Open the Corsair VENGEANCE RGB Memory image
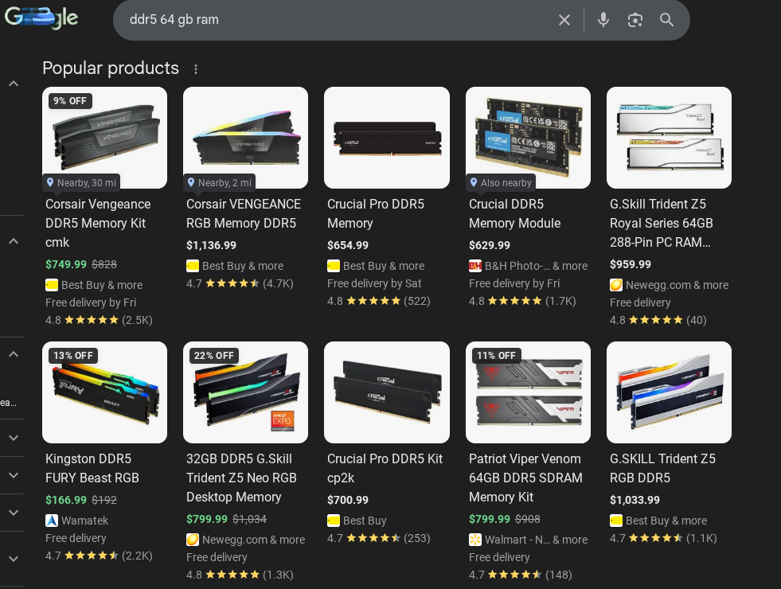The width and height of the screenshot is (781, 589). point(245,138)
